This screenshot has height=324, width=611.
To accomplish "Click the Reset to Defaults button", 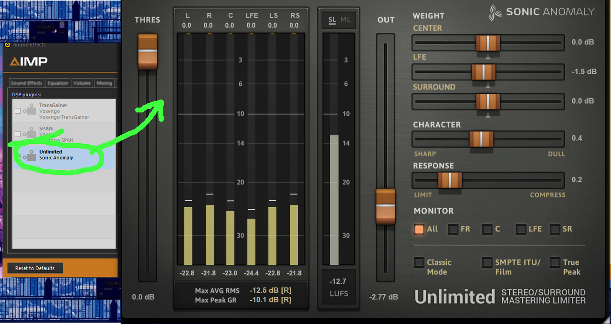I will click(35, 268).
